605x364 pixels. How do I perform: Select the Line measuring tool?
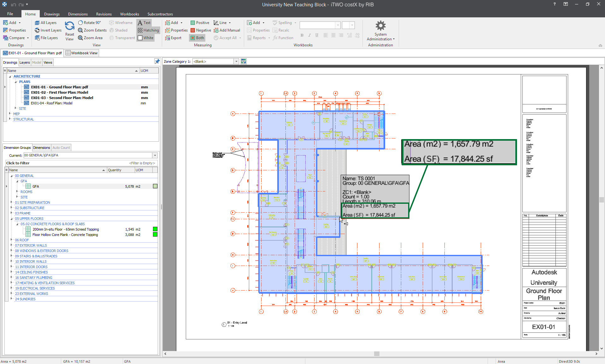(x=220, y=23)
